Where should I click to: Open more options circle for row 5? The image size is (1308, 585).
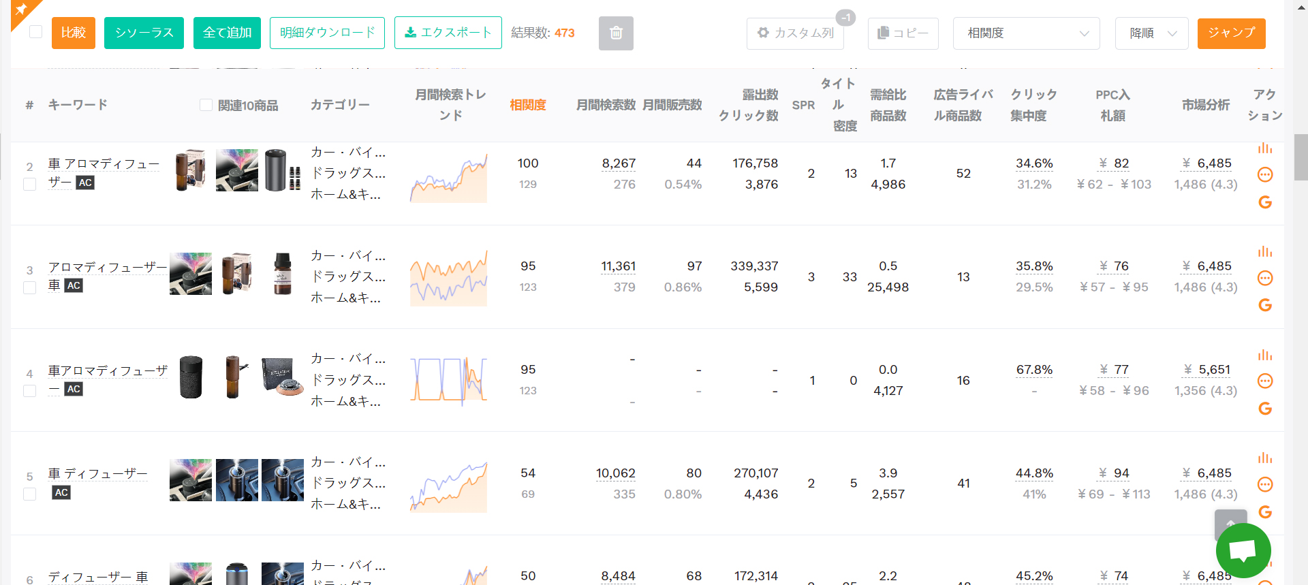tap(1265, 484)
